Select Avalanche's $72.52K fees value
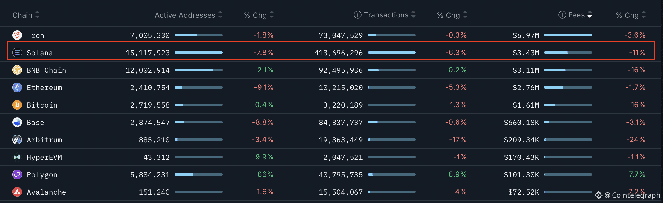 pos(524,192)
